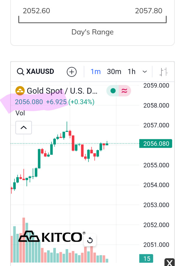
Task: Switch to 30m interval
Action: point(114,72)
